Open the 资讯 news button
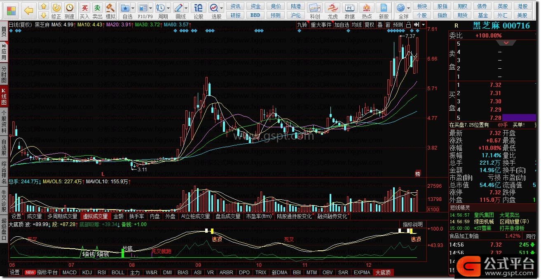This screenshot has height=280, width=541. 236,6
